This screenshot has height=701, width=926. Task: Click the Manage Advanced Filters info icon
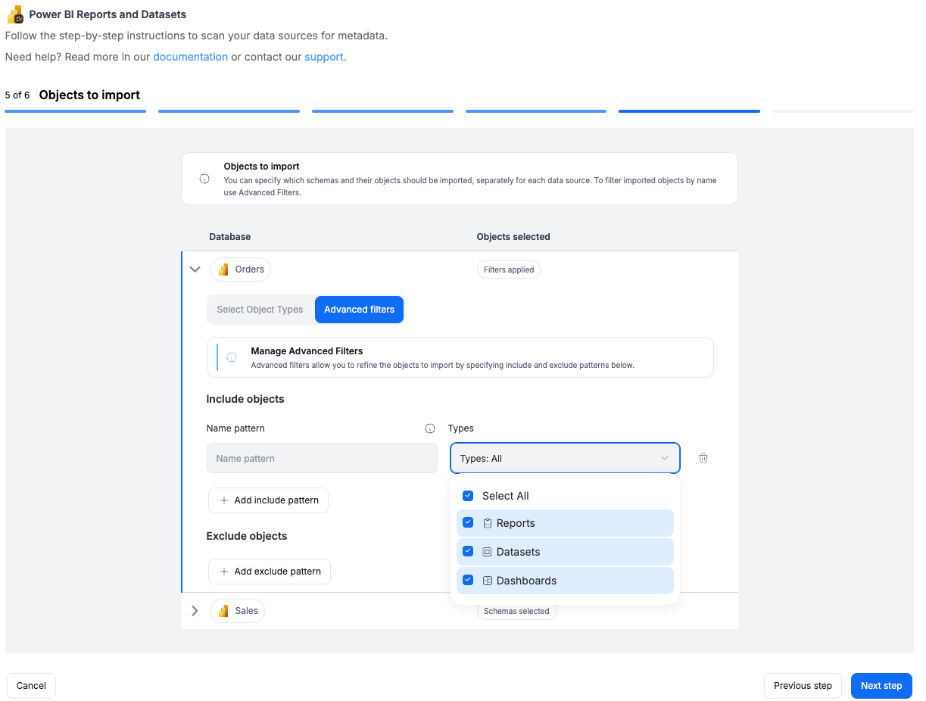(232, 357)
